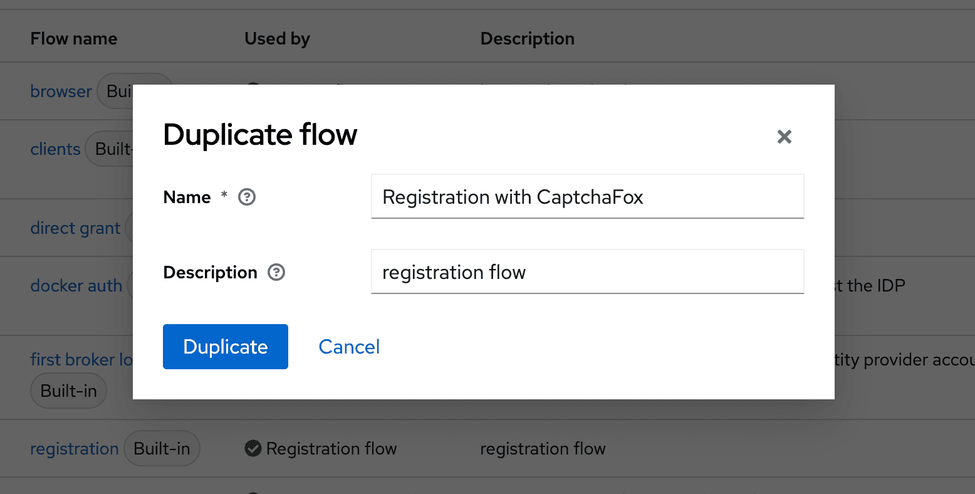Open help for Description field
975x494 pixels.
click(x=276, y=272)
